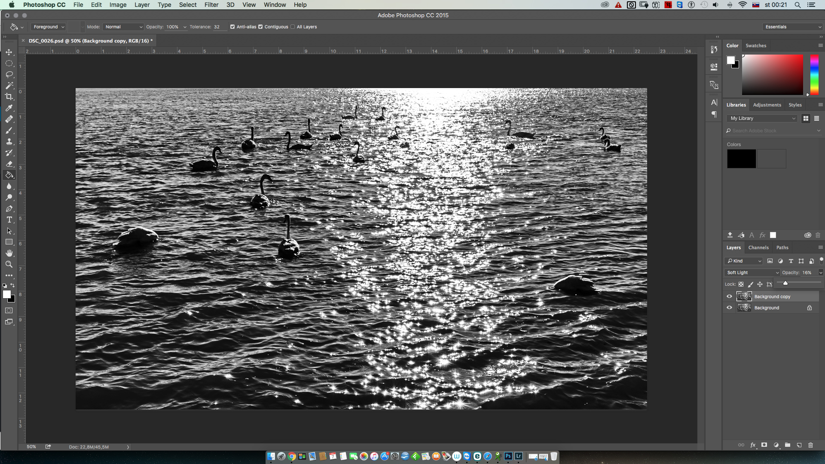Expand the My Library dropdown

coord(763,118)
